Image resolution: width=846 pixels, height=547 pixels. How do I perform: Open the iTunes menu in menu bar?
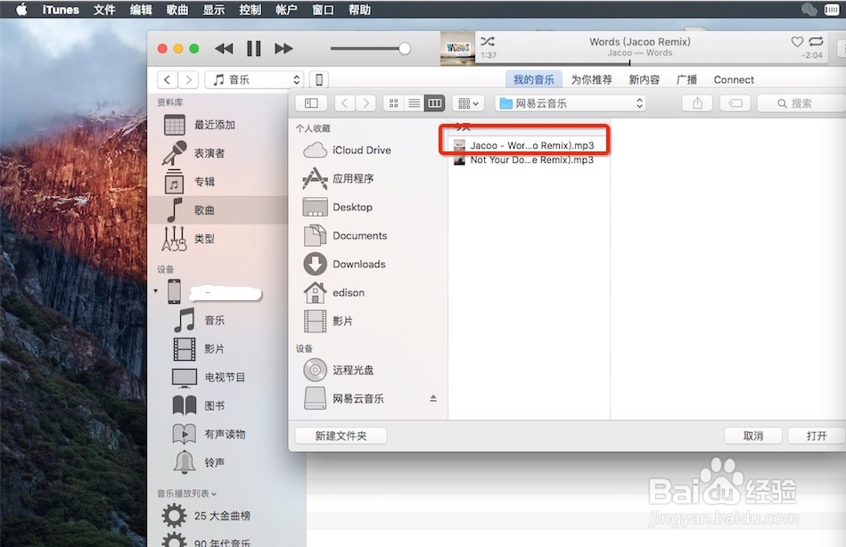(x=61, y=9)
